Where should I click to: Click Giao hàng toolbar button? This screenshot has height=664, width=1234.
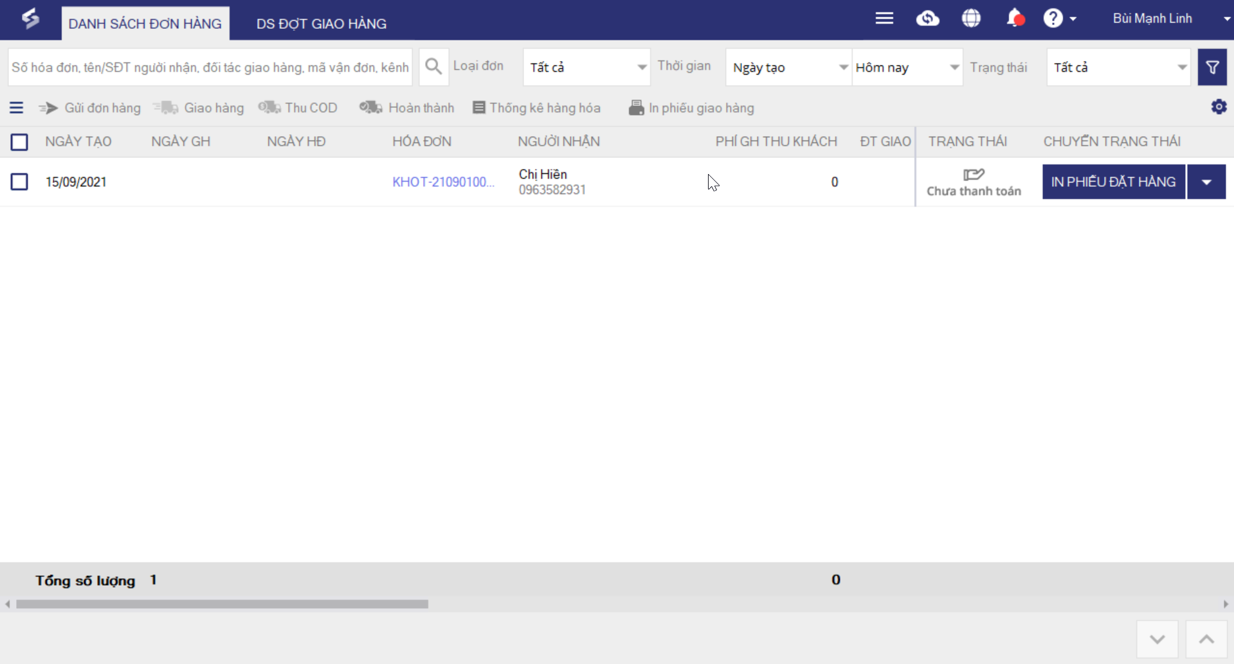click(x=199, y=108)
